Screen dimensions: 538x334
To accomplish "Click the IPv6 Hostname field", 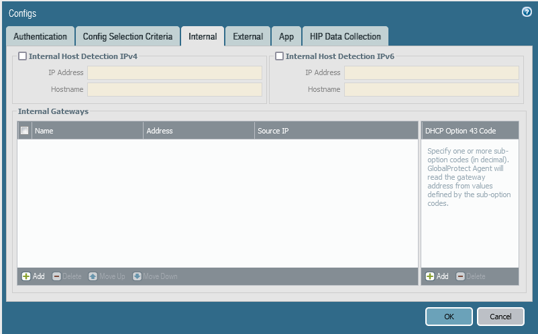I will click(x=431, y=89).
